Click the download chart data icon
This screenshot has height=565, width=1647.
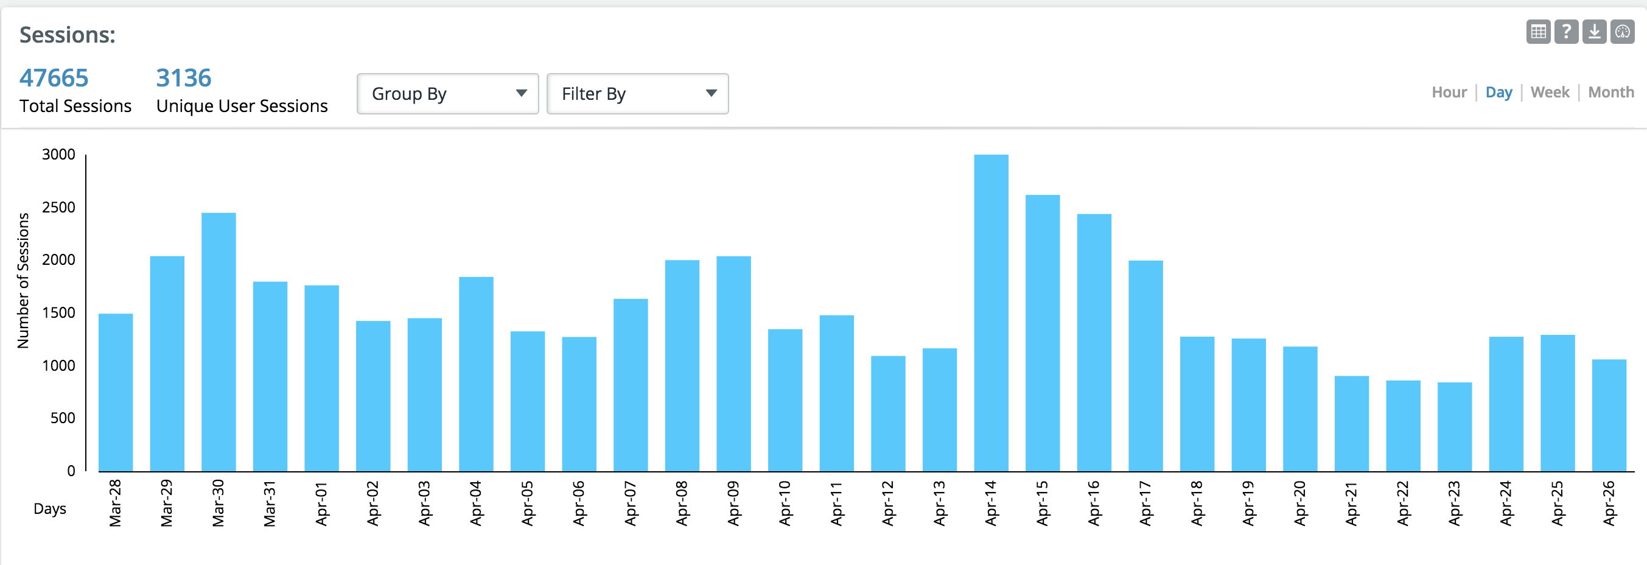1595,31
